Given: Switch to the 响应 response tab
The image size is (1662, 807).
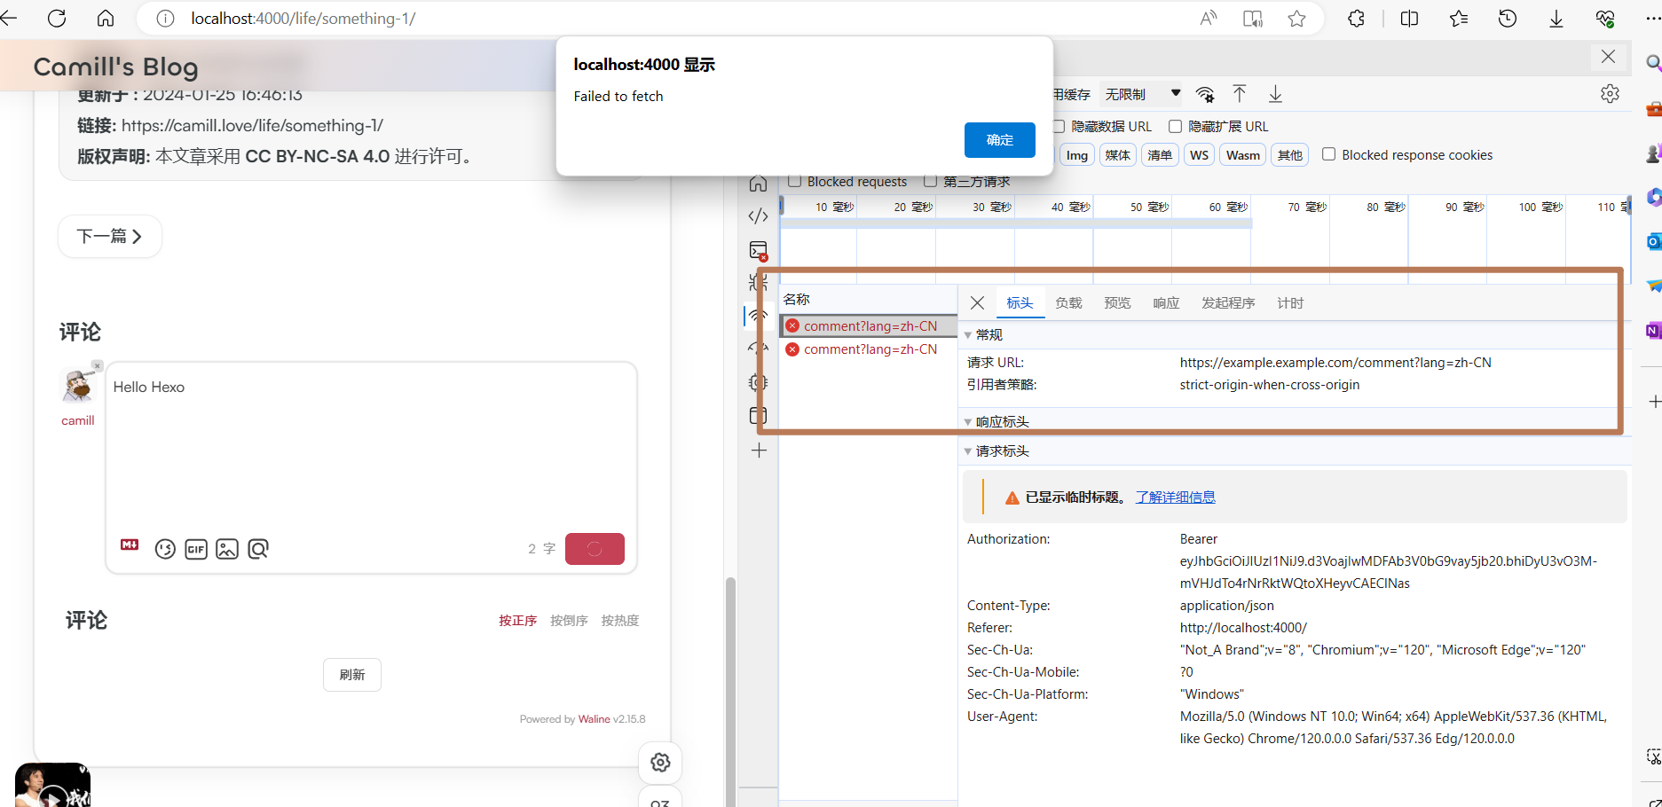Looking at the screenshot, I should click(1166, 303).
